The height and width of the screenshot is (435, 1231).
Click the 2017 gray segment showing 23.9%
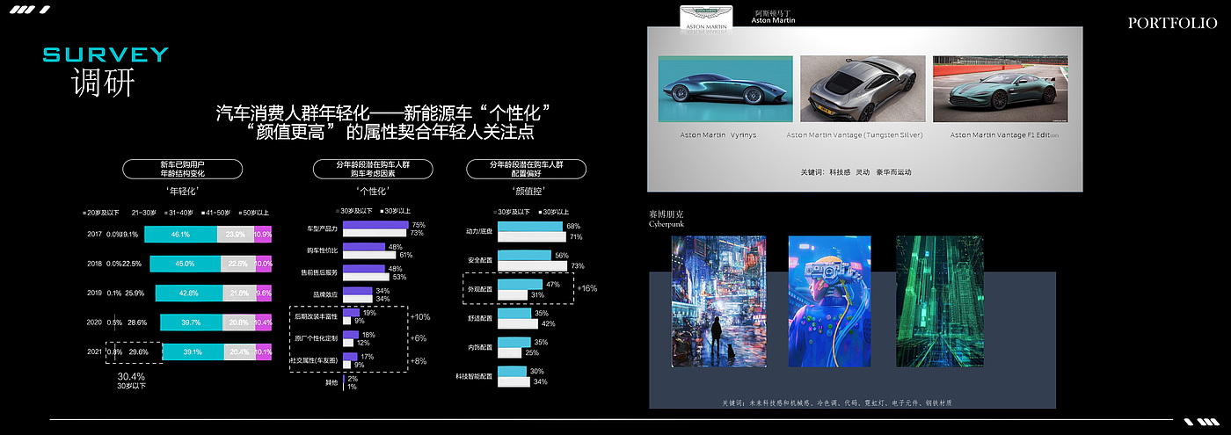[236, 235]
